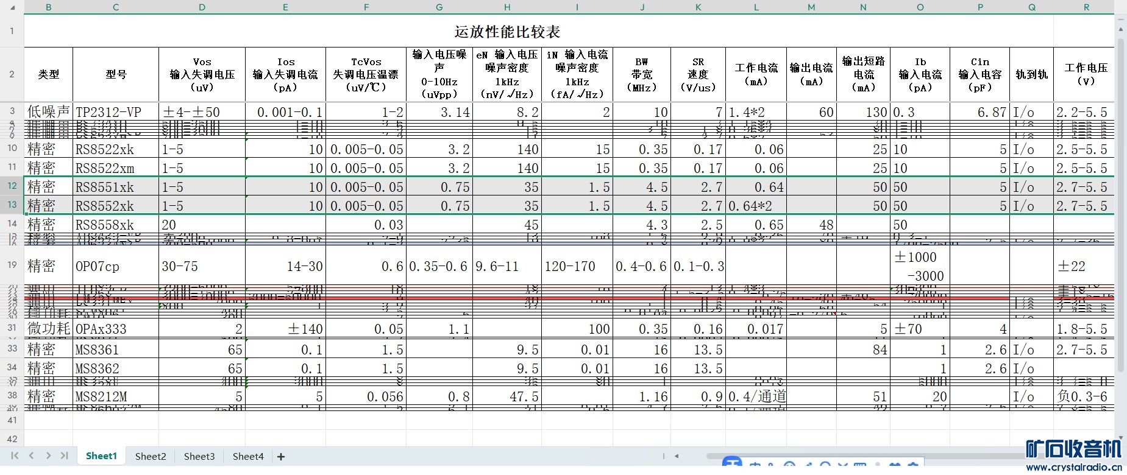Screen dimensions: 1127x475
Task: Add a new sheet with the plus button
Action: 281,456
